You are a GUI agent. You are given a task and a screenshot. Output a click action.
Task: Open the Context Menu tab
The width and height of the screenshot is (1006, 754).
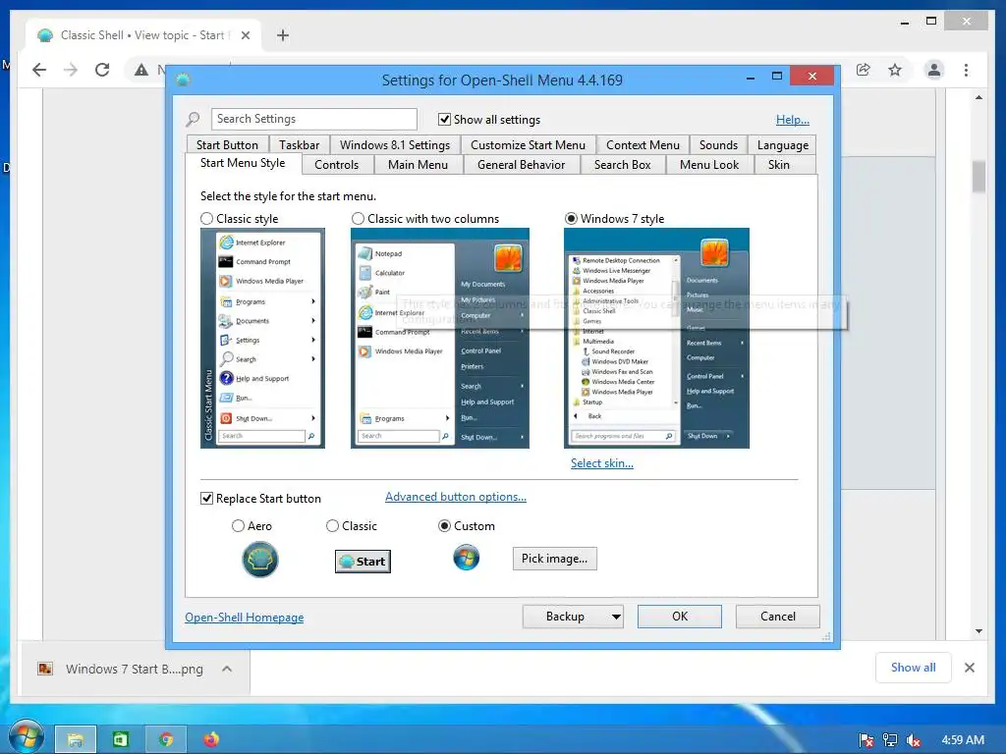coord(643,145)
